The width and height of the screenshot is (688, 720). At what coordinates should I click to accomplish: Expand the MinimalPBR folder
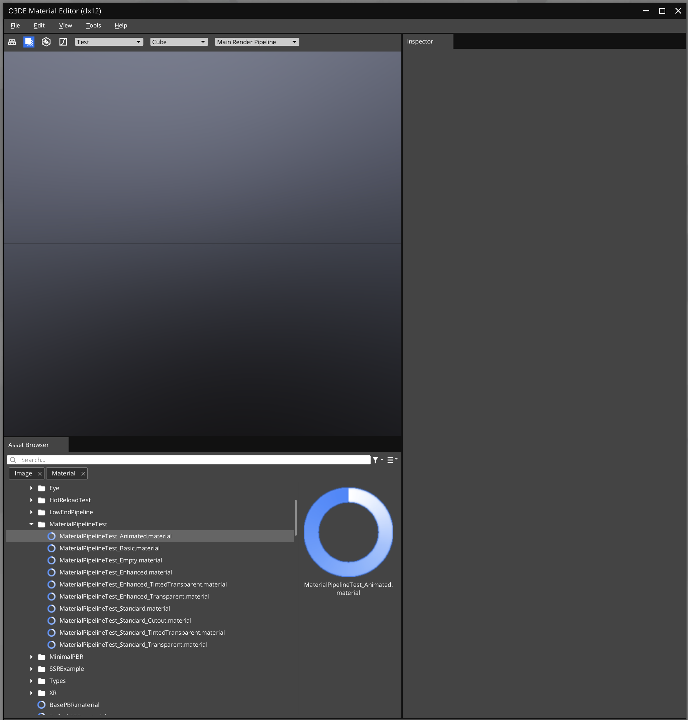[31, 656]
